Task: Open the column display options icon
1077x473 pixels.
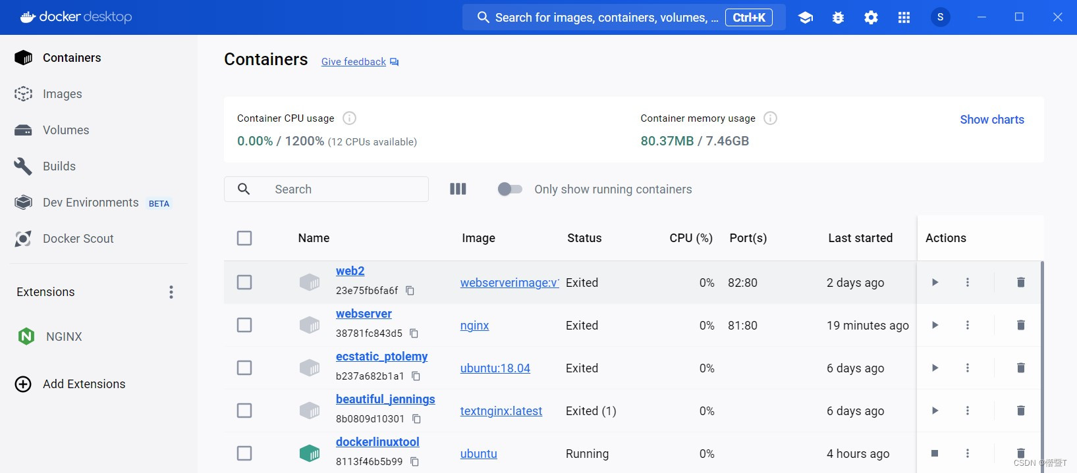Action: coord(458,189)
